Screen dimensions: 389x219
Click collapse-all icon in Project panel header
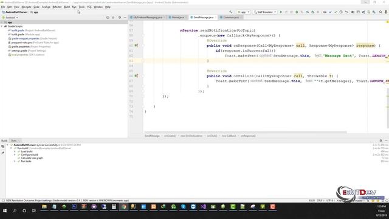pyautogui.click(x=113, y=18)
